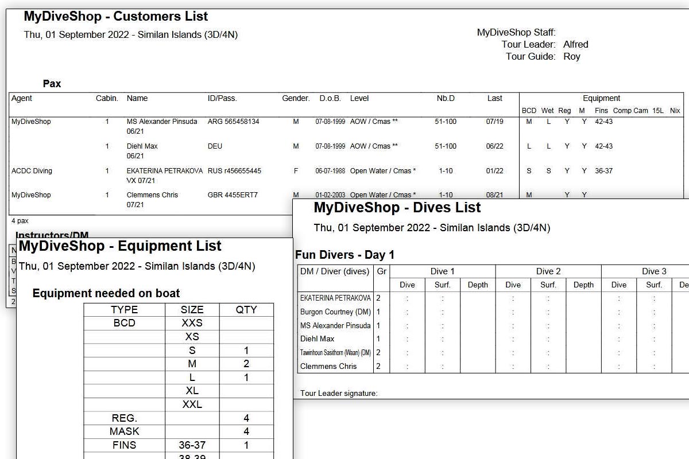Click the 'MyDiveShop - Customers List' title
Screen dimensions: 689x459
pos(116,17)
